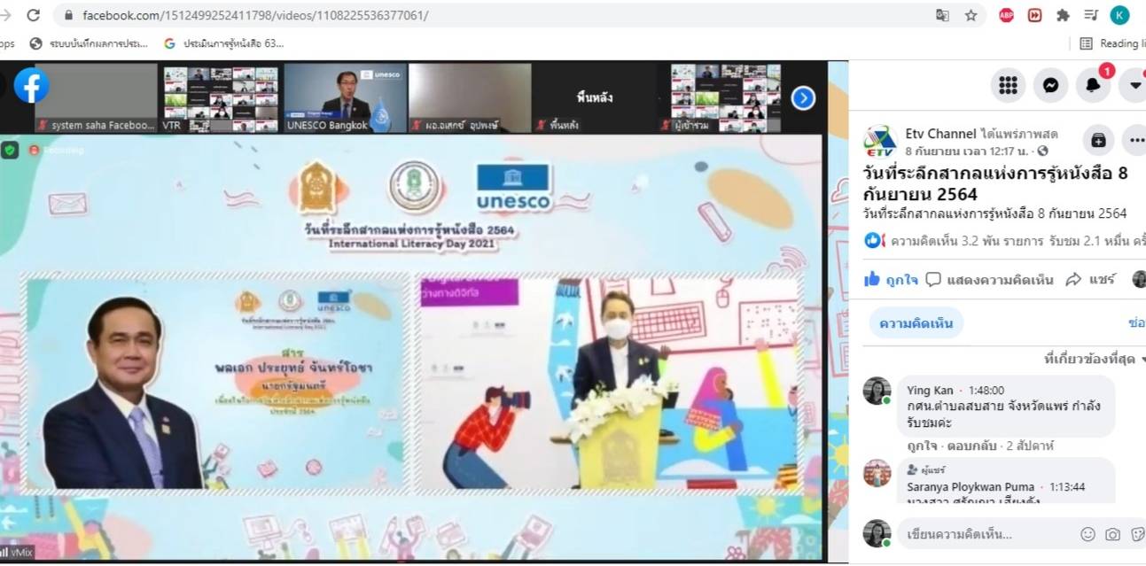Jump to the 1:13:44 comment timestamp

(1067, 486)
